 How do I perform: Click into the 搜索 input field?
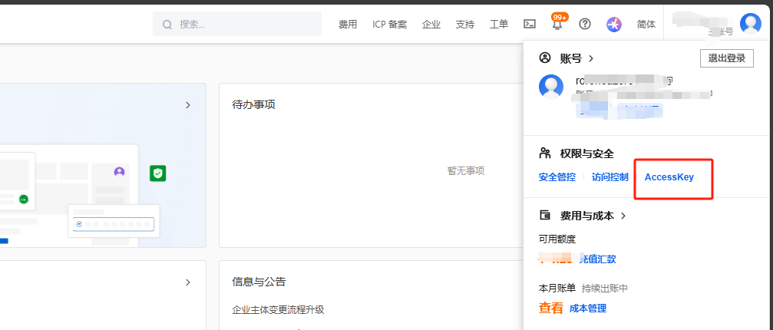(246, 25)
